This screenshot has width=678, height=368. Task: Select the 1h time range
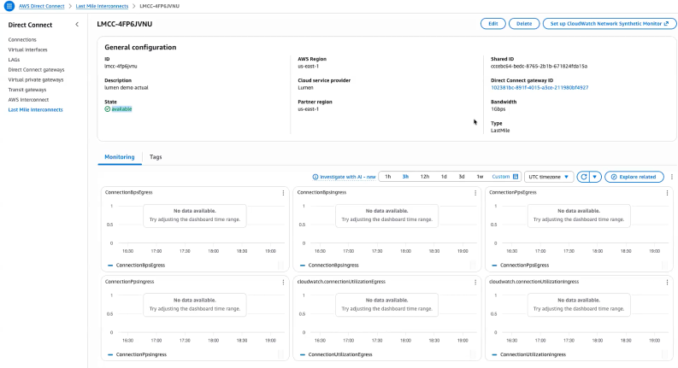pyautogui.click(x=387, y=177)
